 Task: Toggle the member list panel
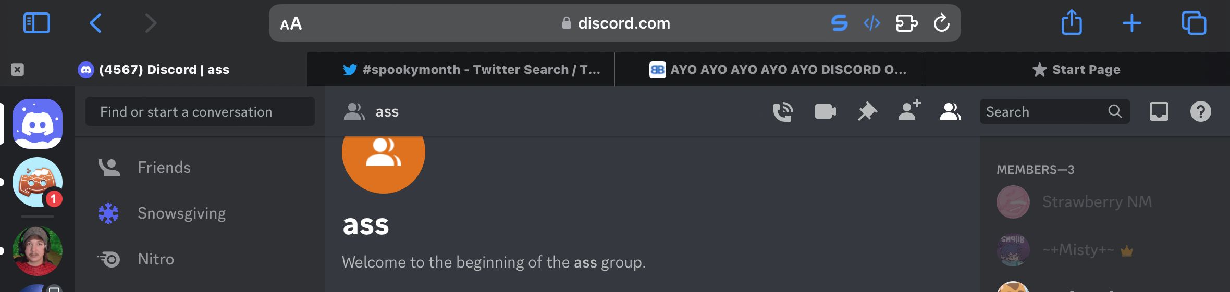tap(950, 112)
